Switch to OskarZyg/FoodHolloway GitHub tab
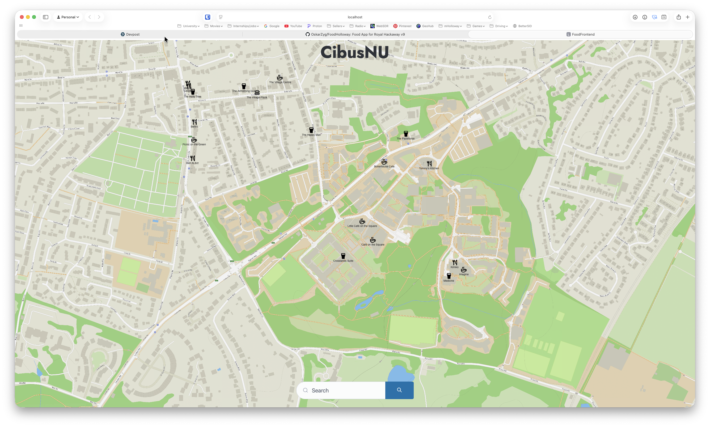Viewport: 710px width, 427px height. pos(355,34)
